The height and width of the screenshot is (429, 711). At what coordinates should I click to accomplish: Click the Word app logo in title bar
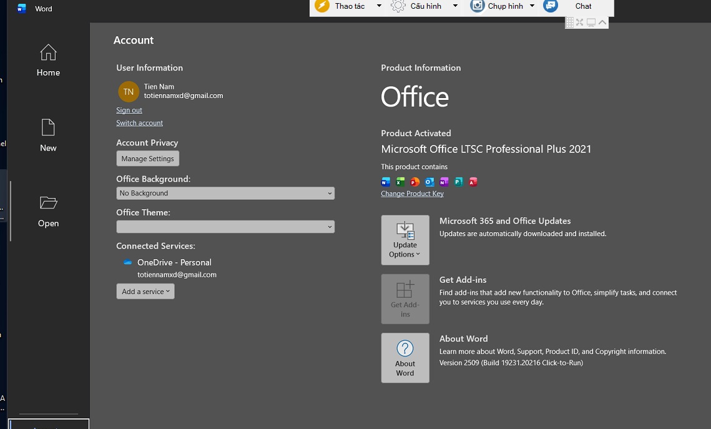click(21, 9)
